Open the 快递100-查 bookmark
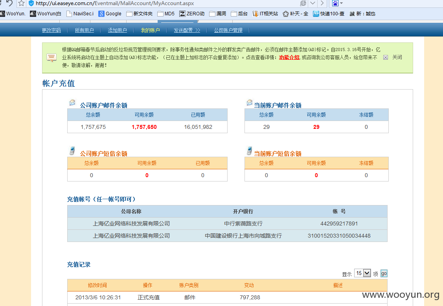 click(x=329, y=13)
